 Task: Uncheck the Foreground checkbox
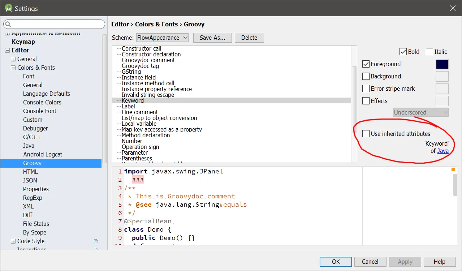(366, 64)
